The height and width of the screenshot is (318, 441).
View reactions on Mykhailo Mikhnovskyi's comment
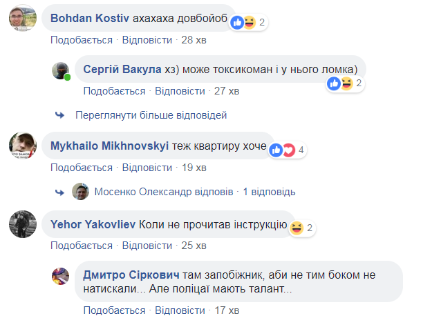coord(282,149)
